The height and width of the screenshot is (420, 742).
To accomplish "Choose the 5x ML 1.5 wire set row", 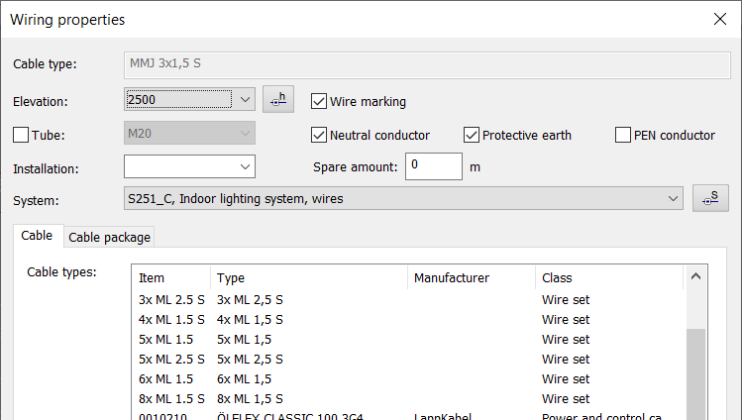I will pos(165,340).
